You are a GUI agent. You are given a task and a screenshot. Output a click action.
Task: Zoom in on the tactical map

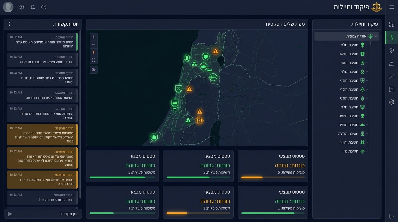(x=94, y=37)
